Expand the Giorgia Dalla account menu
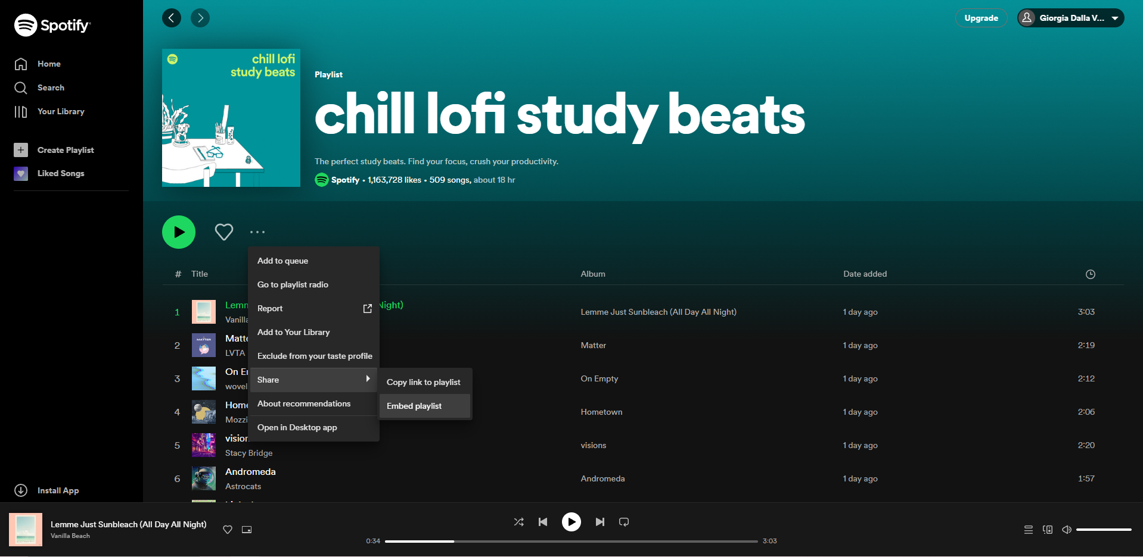 point(1070,18)
